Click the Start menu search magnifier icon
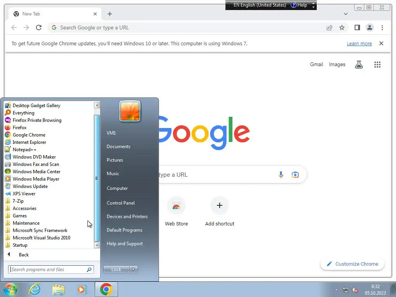The width and height of the screenshot is (396, 297). tap(89, 270)
